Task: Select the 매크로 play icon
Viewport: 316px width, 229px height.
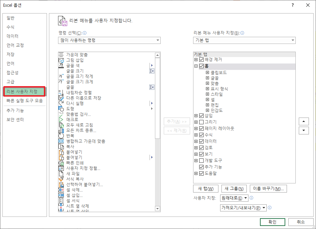Action: coord(61,120)
